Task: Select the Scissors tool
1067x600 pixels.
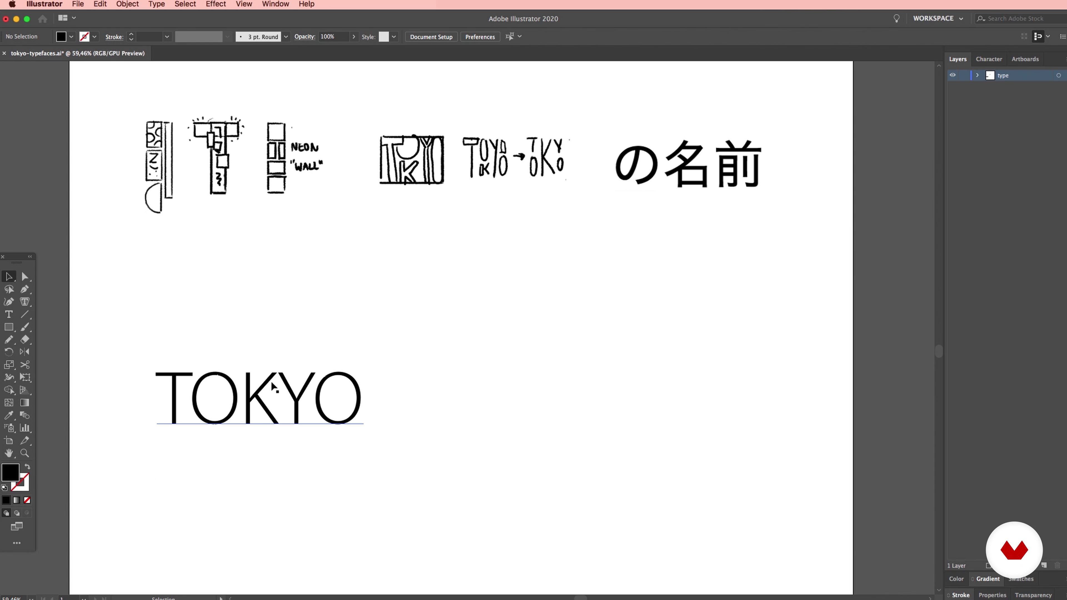Action: [24, 365]
